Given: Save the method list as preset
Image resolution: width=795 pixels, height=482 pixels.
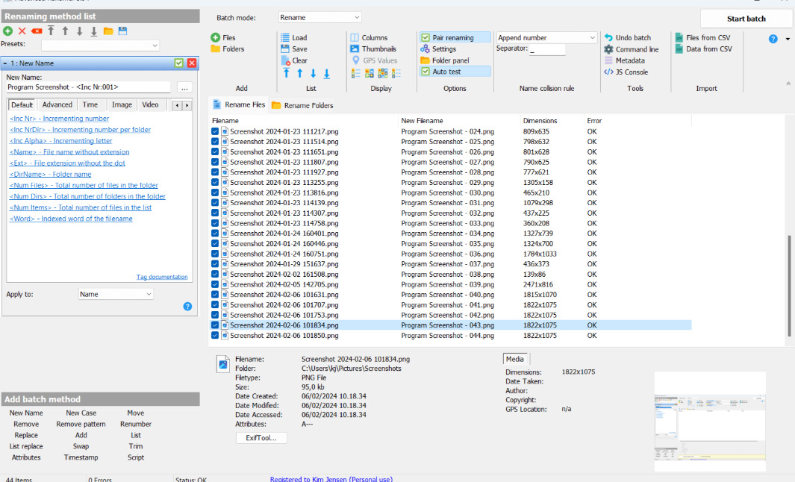Looking at the screenshot, I should click(x=122, y=31).
